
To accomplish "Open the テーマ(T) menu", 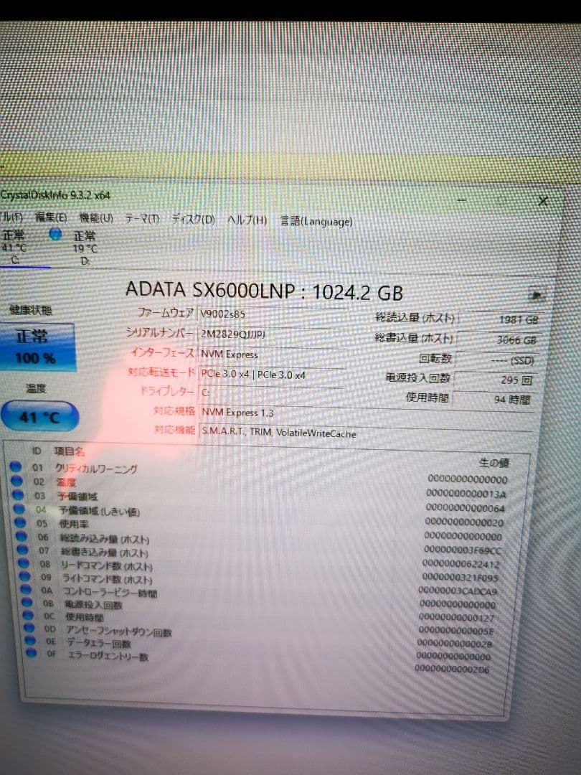I will pyautogui.click(x=143, y=219).
